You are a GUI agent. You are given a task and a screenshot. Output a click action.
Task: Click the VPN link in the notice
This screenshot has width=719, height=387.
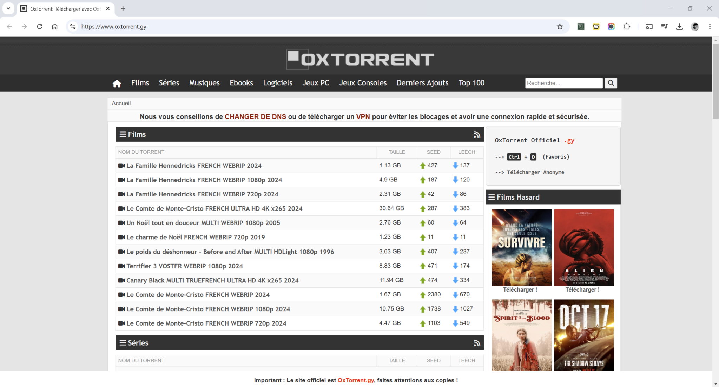(363, 116)
